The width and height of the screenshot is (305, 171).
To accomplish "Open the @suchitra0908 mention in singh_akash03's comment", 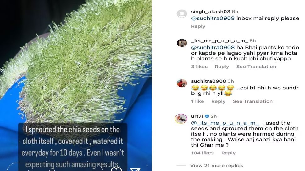I will click(x=213, y=18).
